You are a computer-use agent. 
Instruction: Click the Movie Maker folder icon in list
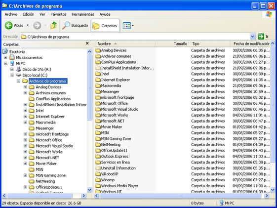pos(98,127)
